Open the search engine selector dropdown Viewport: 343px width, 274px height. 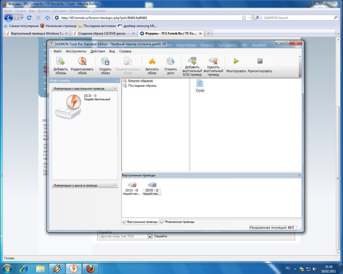pos(258,18)
